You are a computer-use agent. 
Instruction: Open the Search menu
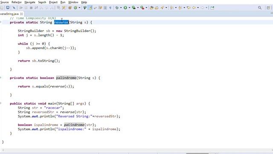pyautogui.click(x=42, y=2)
